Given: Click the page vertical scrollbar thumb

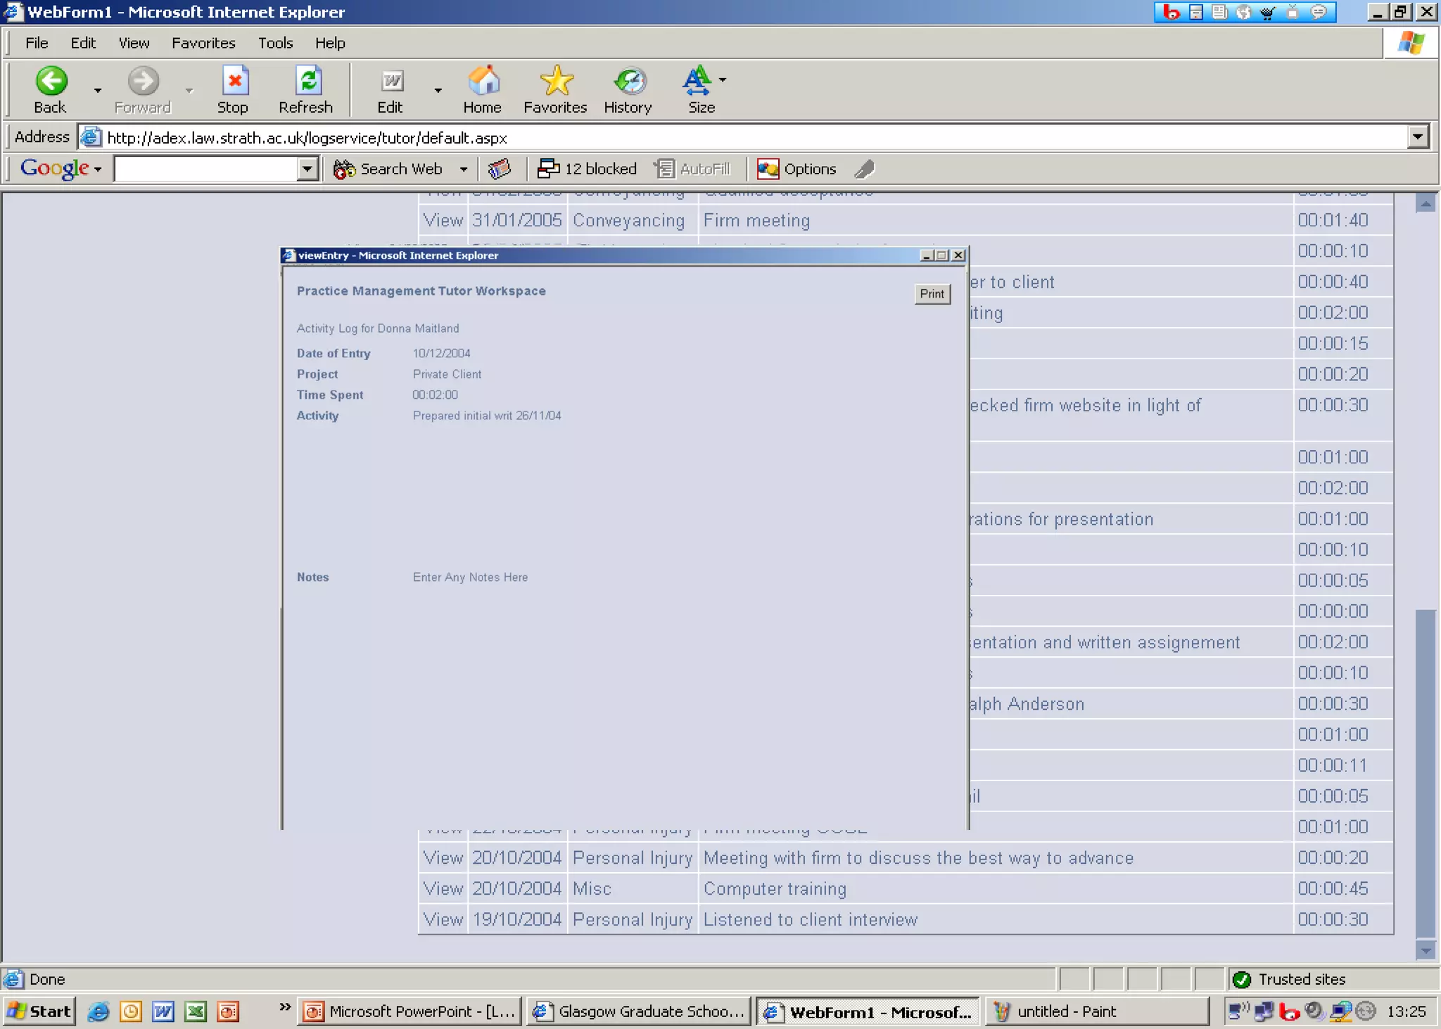Looking at the screenshot, I should point(1425,772).
